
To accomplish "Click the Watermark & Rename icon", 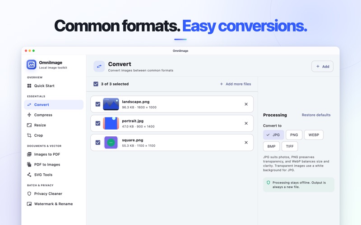I will 29,204.
